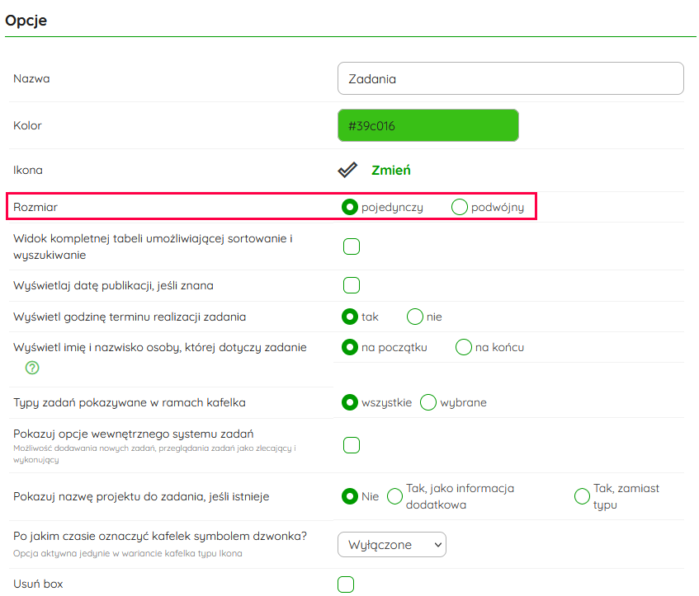Enable internal task system options checkbox
The width and height of the screenshot is (699, 596).
[x=352, y=445]
